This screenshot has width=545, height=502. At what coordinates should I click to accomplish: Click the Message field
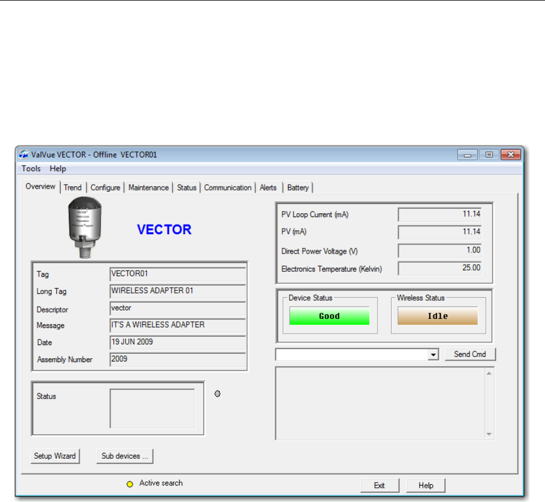coord(178,325)
